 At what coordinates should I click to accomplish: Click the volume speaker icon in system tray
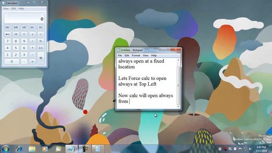tap(250, 149)
